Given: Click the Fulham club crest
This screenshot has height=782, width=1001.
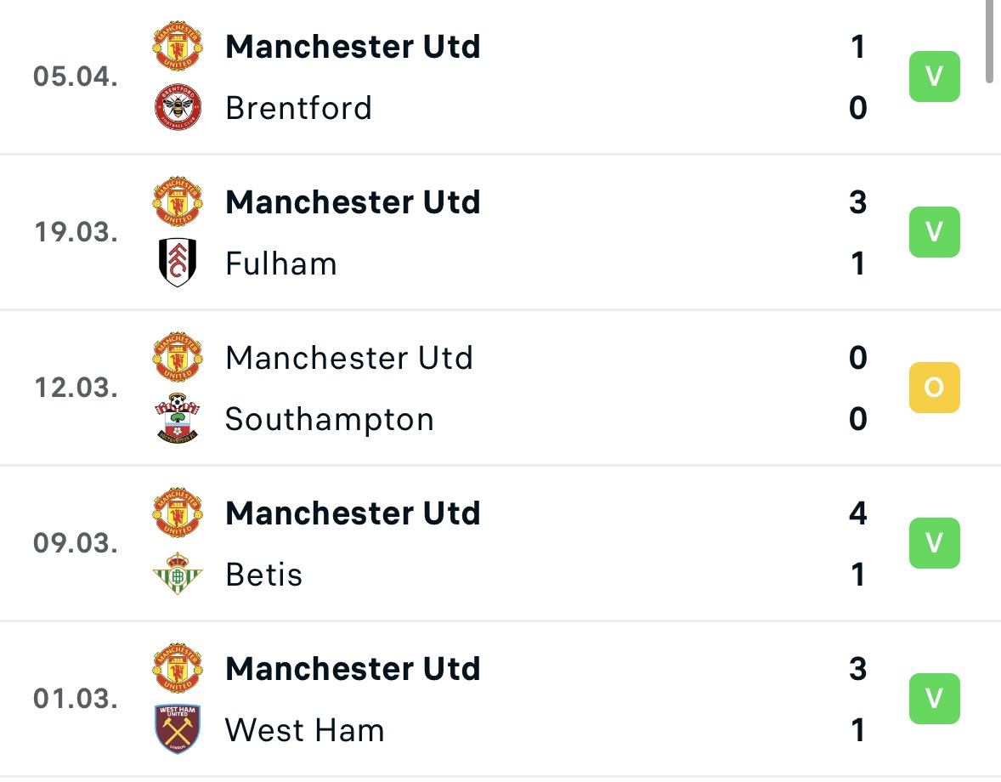Looking at the screenshot, I should 178,263.
